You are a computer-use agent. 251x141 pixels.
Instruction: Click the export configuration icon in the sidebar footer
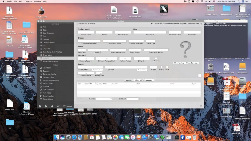coord(46,106)
